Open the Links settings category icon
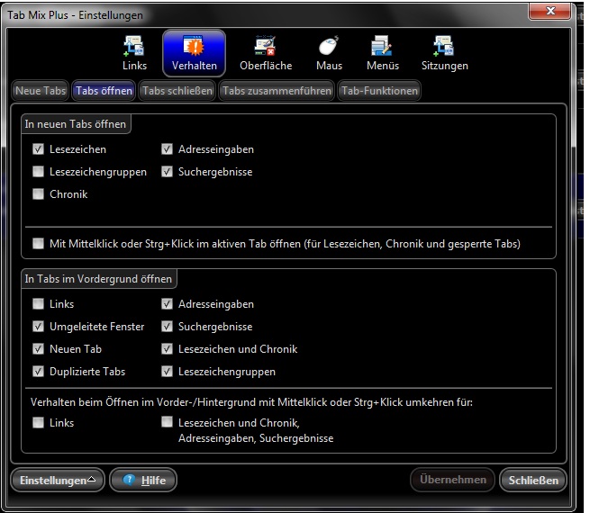590x513 pixels. (x=134, y=53)
